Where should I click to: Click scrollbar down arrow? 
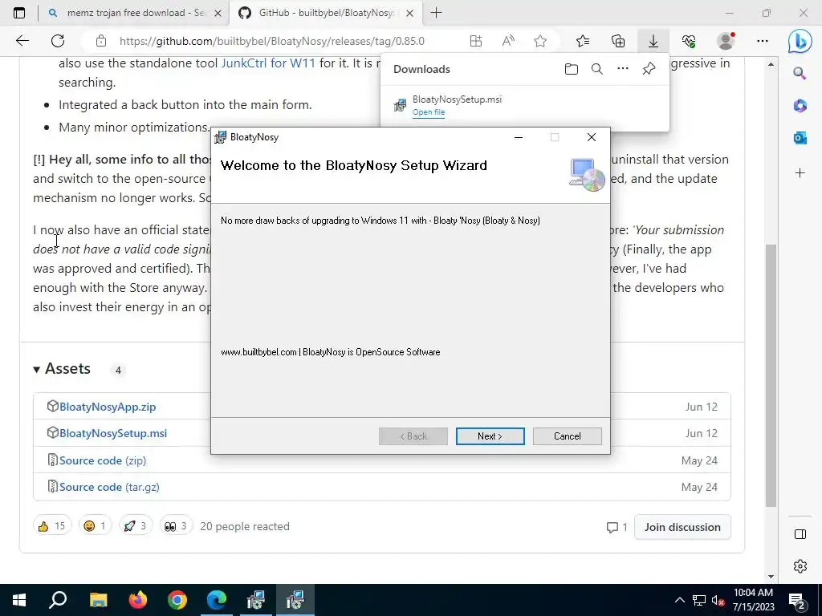click(x=771, y=577)
